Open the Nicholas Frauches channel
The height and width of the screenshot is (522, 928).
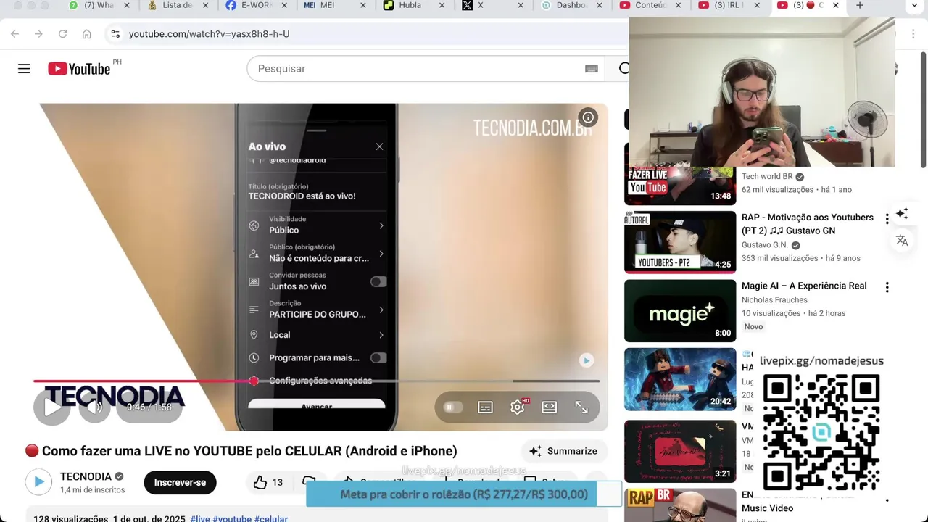click(774, 299)
